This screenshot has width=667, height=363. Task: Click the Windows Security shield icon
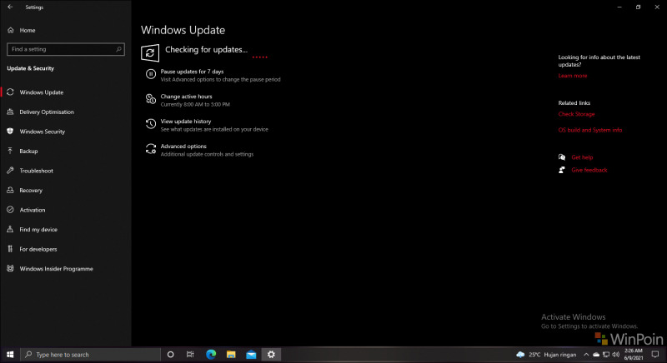pos(10,132)
